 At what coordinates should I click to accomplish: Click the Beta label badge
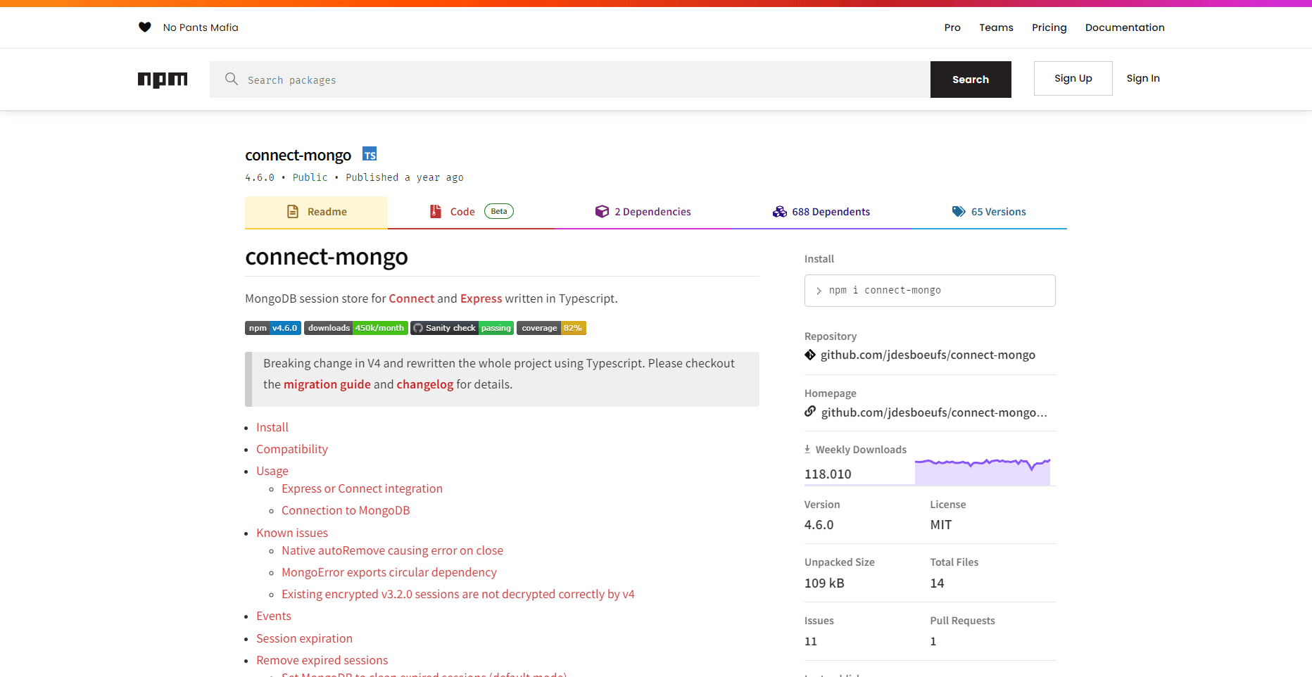499,211
